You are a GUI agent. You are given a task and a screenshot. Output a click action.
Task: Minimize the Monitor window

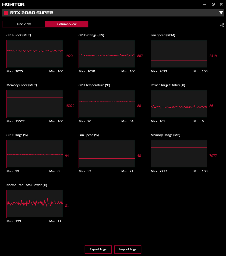coord(205,4)
